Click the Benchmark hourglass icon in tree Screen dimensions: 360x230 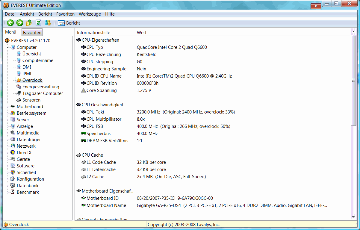(x=13, y=192)
